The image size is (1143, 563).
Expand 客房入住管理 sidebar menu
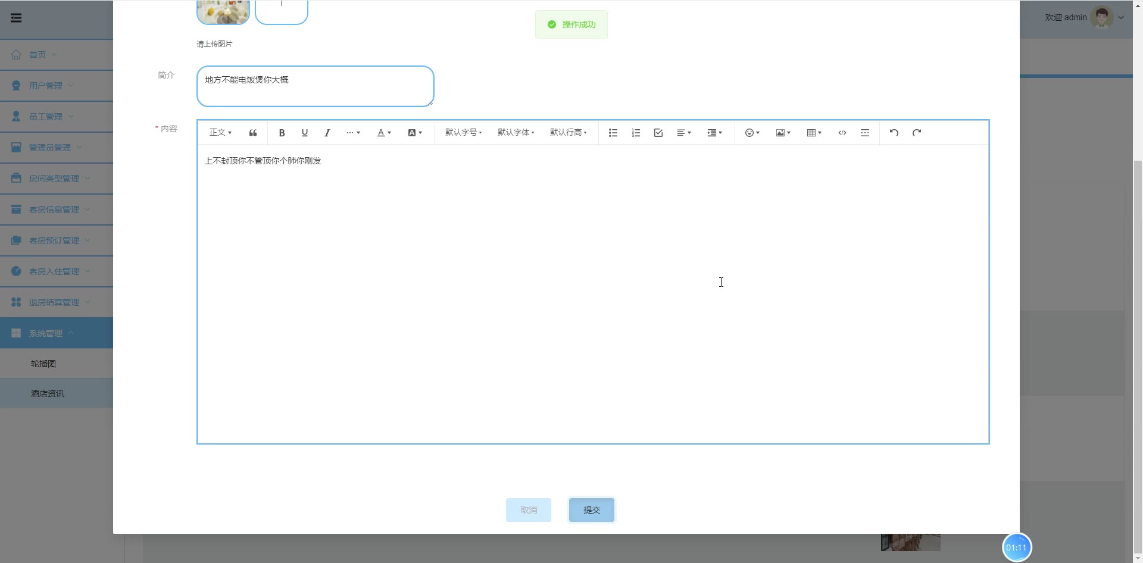pyautogui.click(x=57, y=271)
